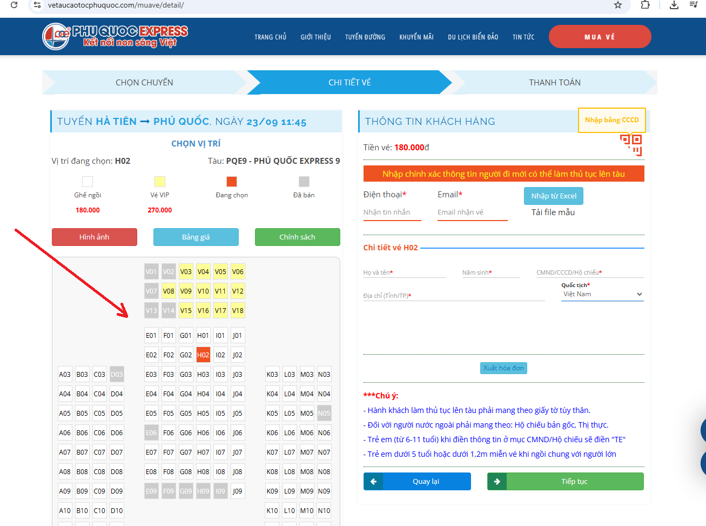Open the Quốc tịch nationality dropdown

point(602,294)
